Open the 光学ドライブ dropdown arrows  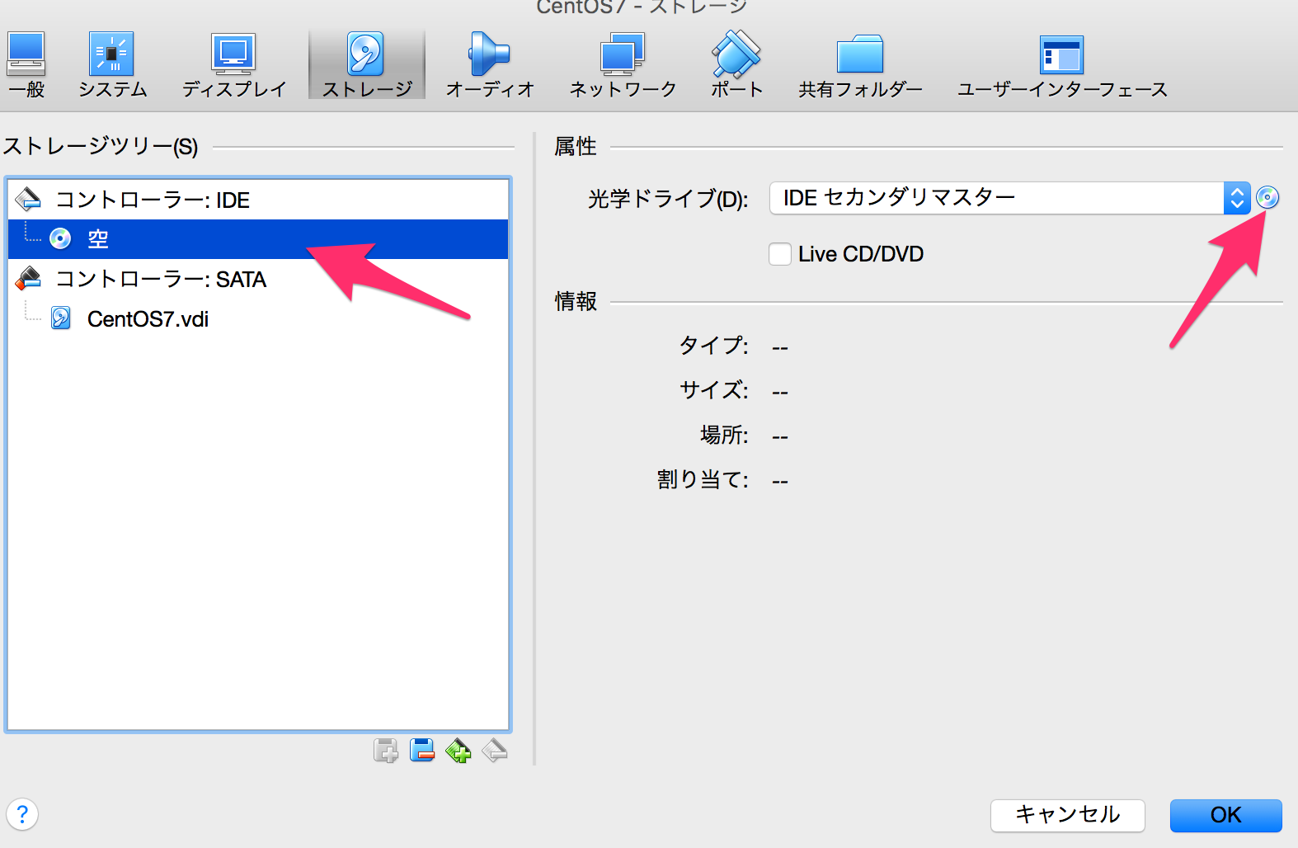(x=1237, y=198)
